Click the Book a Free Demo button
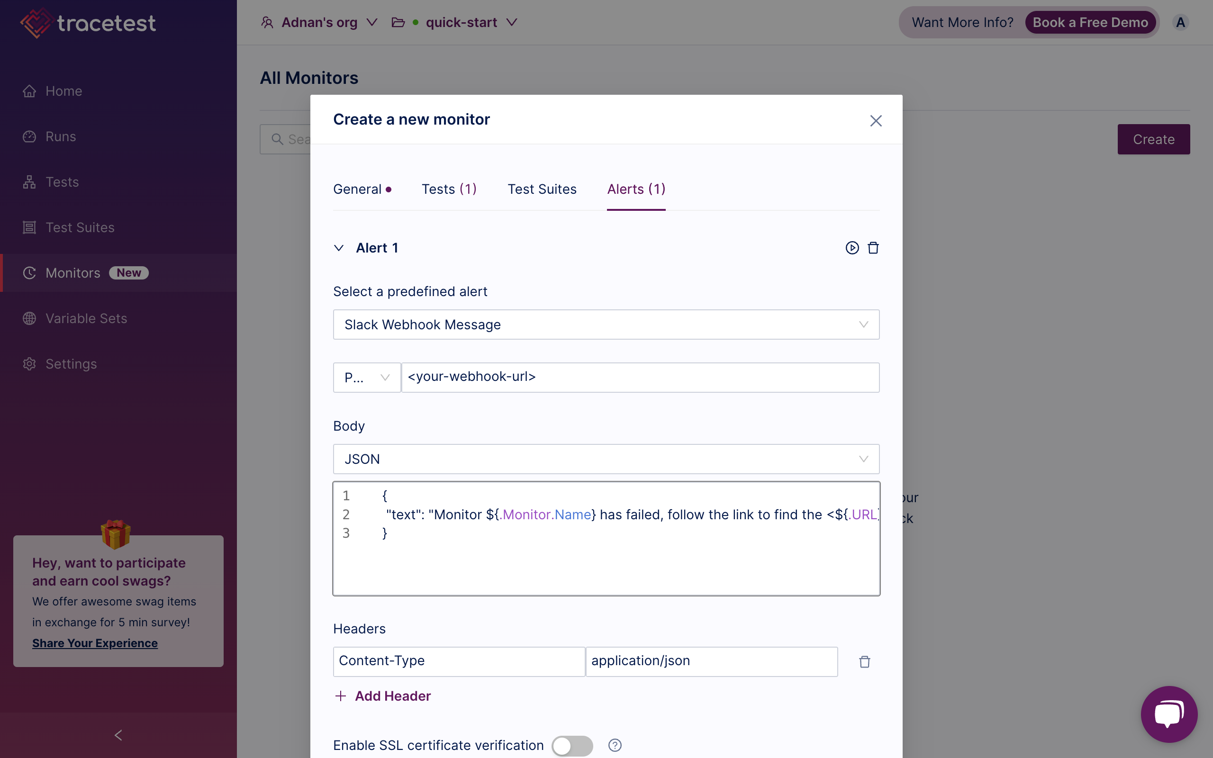The image size is (1213, 758). [1090, 22]
